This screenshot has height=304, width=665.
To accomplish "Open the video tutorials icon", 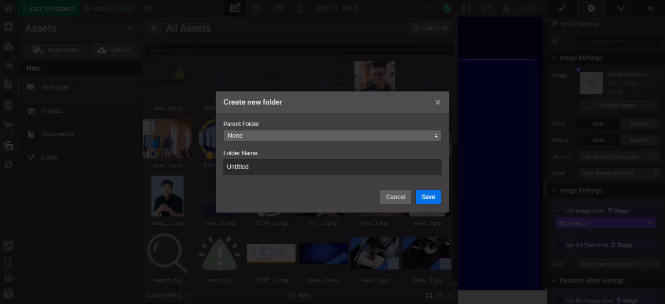I will pos(8,278).
